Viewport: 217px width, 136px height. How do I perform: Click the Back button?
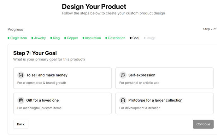point(21,124)
